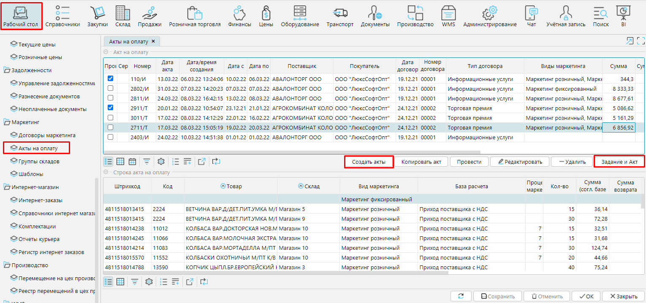Open the Склад warehouse module icon
The image size is (646, 303).
point(122,16)
